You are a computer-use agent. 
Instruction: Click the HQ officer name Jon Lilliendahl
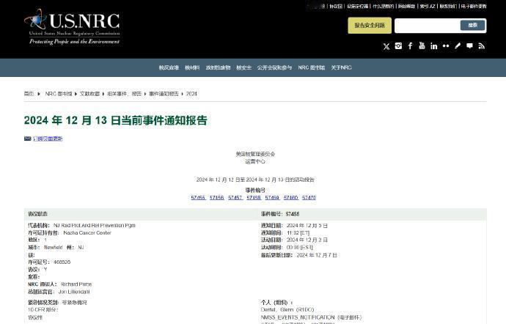(74, 292)
